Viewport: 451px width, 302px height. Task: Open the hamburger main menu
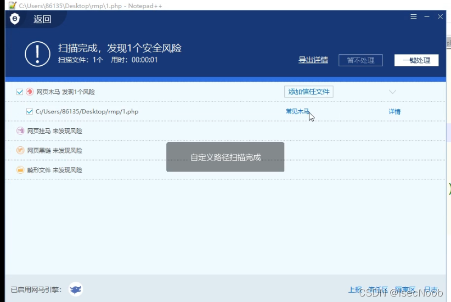coord(414,16)
